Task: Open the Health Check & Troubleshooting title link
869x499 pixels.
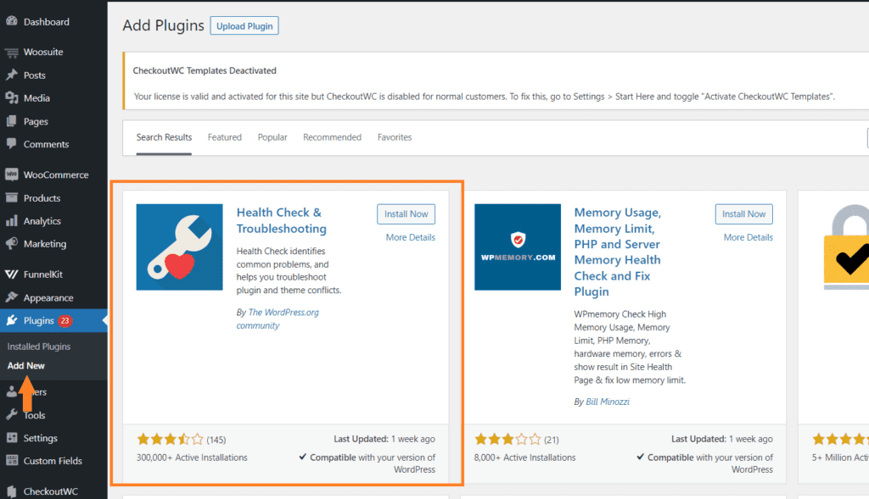Action: pos(282,221)
